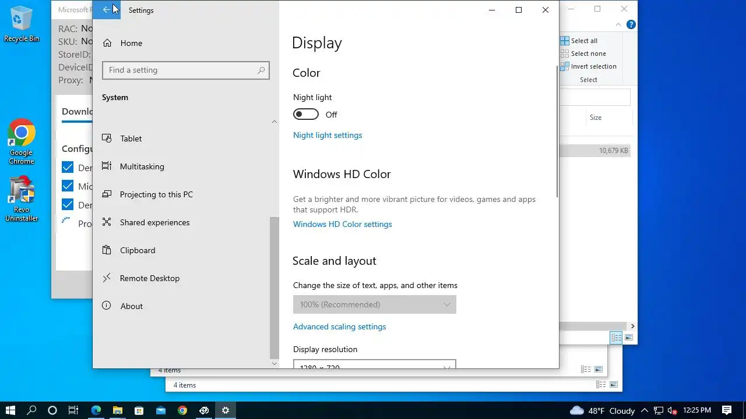Show hidden system tray icons
The image size is (746, 419).
pyautogui.click(x=645, y=410)
